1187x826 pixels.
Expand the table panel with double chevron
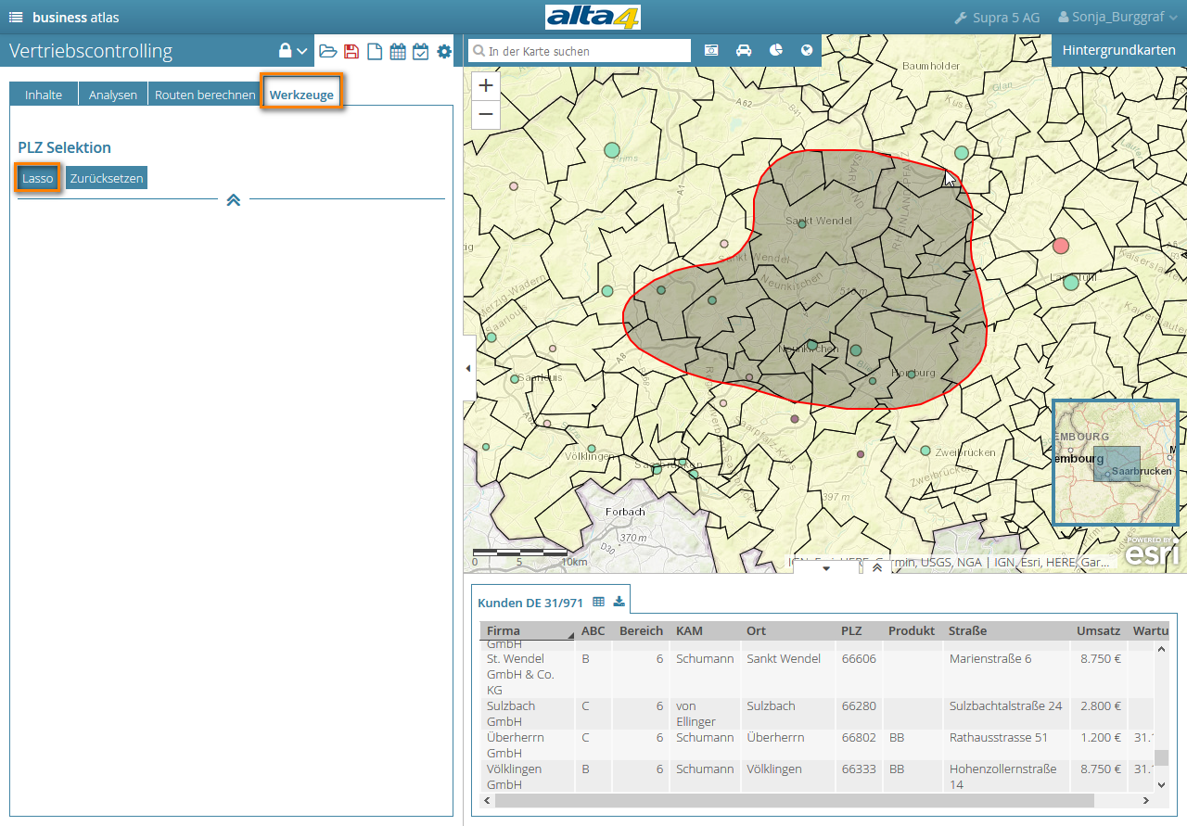coord(877,567)
